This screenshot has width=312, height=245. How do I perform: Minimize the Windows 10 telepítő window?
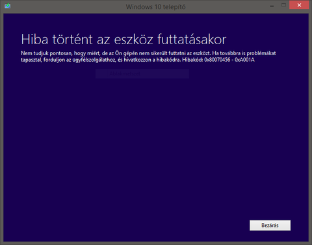pos(272,6)
